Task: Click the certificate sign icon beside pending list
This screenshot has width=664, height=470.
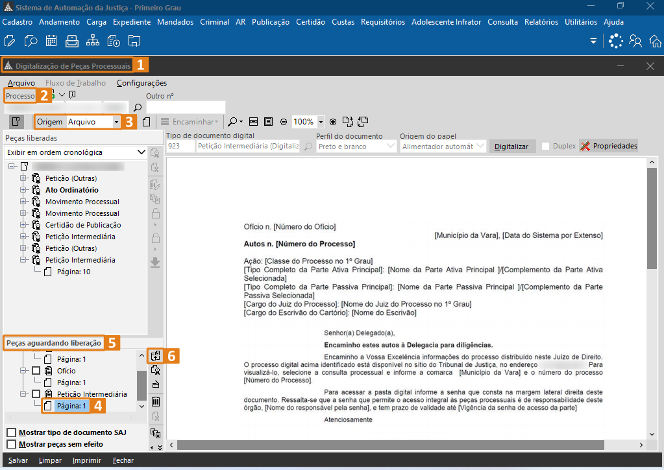Action: pos(155,370)
